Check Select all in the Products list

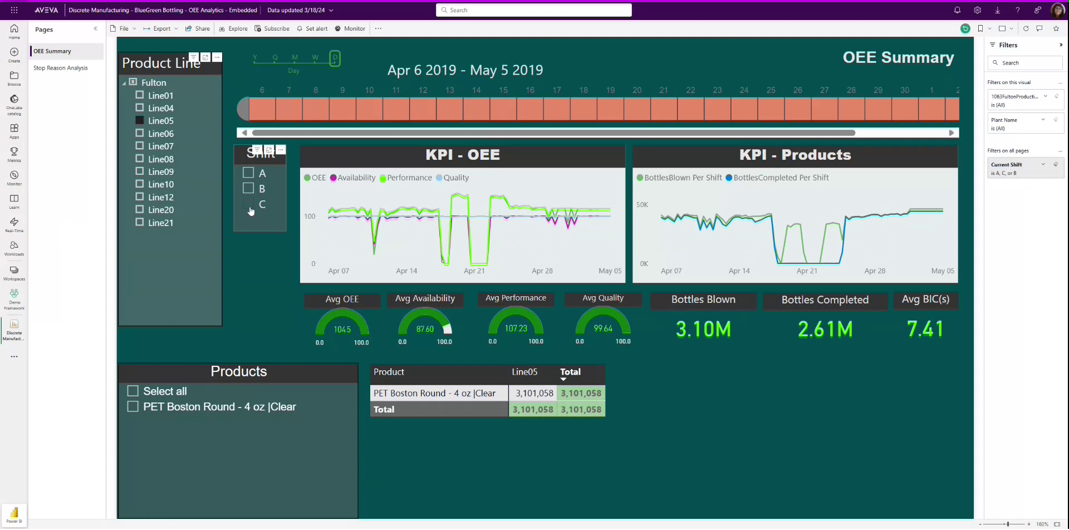[133, 391]
